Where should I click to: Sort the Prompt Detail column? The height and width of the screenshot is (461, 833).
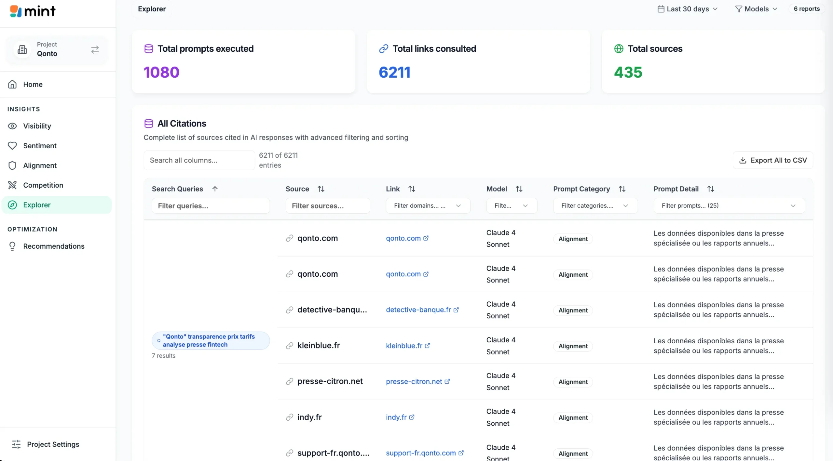(x=710, y=189)
